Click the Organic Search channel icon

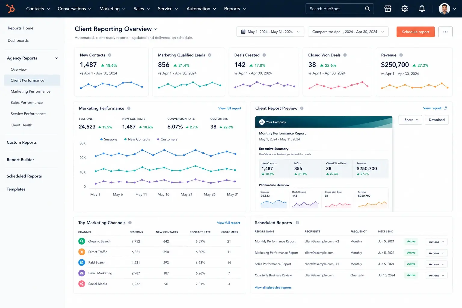82,241
